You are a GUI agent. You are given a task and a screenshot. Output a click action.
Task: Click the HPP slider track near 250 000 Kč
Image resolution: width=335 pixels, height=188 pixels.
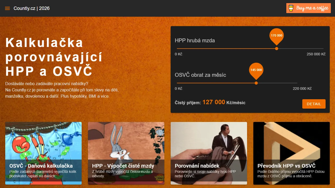321,49
